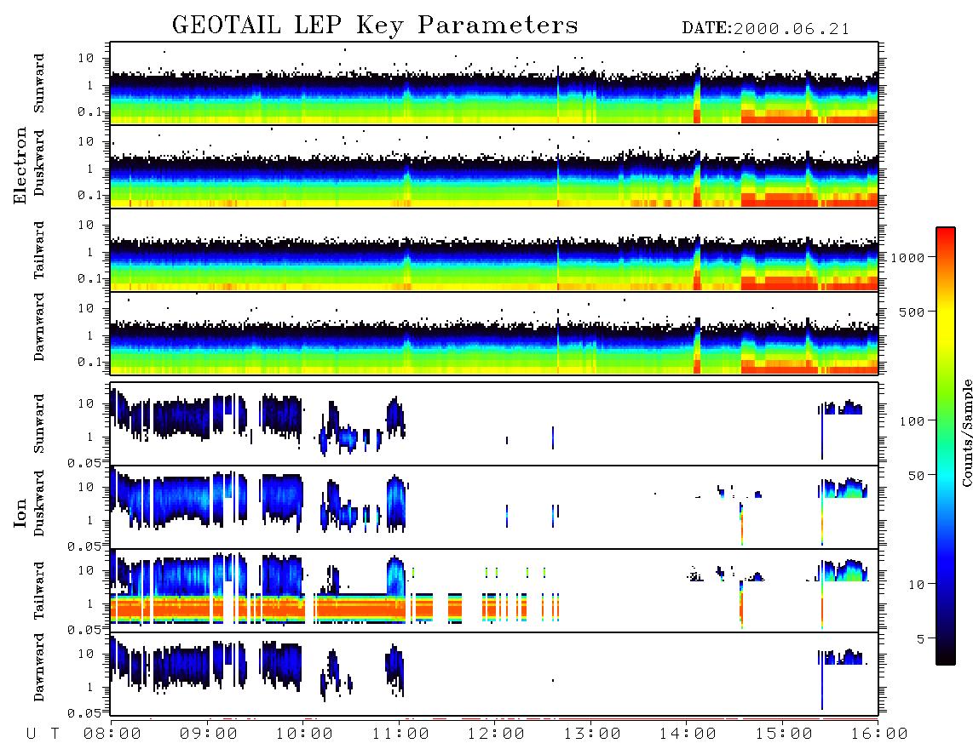Click the 10 tick of Electron Tailward panel
Image resolution: width=973 pixels, height=749 pixels.
(x=86, y=225)
